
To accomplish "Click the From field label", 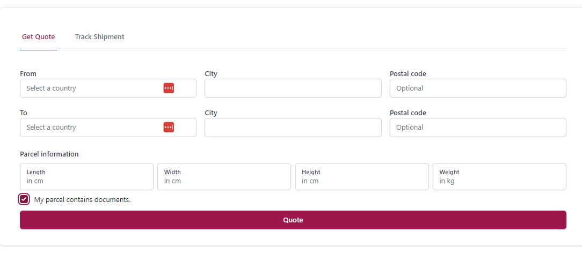I will coord(28,74).
